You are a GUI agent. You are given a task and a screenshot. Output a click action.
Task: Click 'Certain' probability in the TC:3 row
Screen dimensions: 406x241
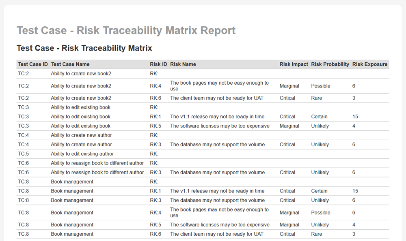click(x=319, y=117)
